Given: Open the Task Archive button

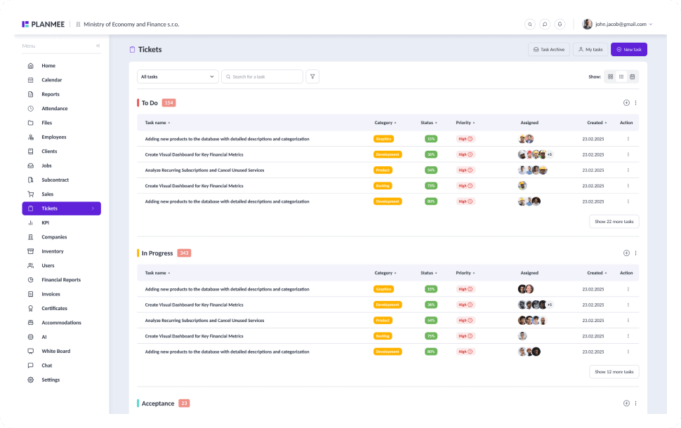Looking at the screenshot, I should (x=549, y=50).
